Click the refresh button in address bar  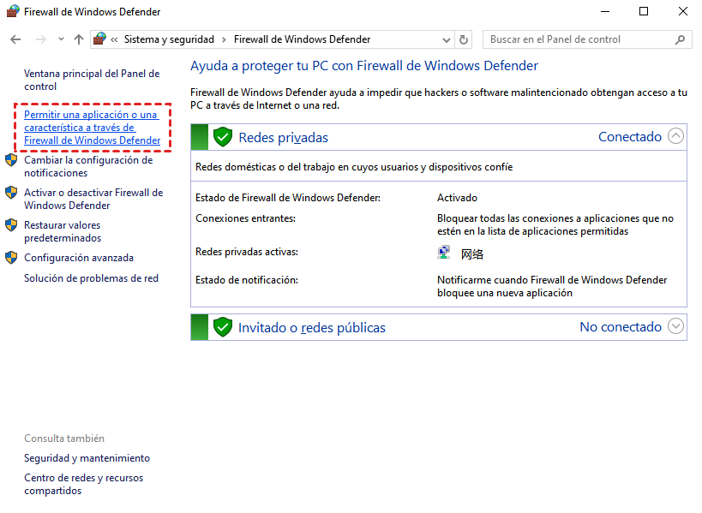[x=465, y=39]
